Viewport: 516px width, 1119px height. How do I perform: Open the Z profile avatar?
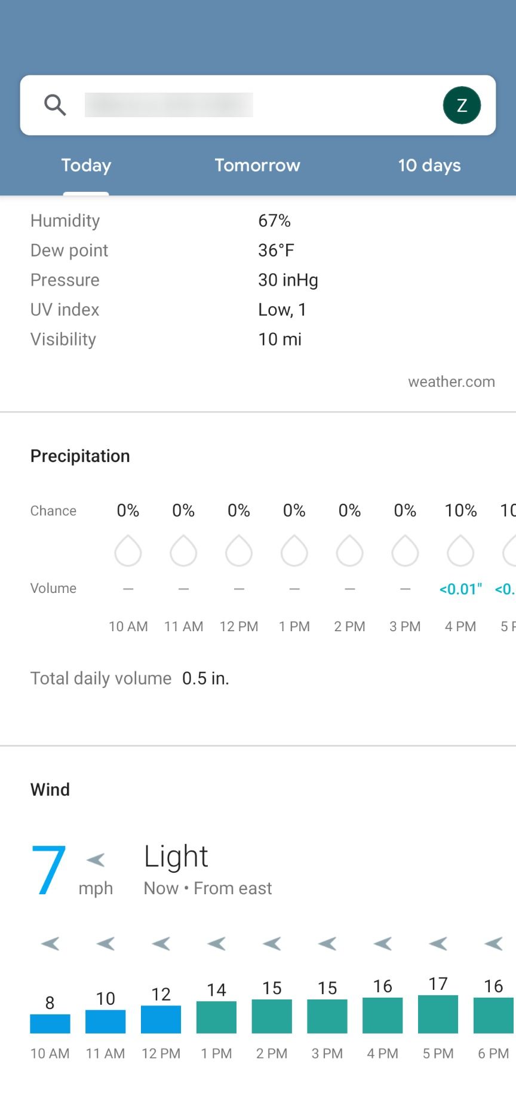click(461, 105)
